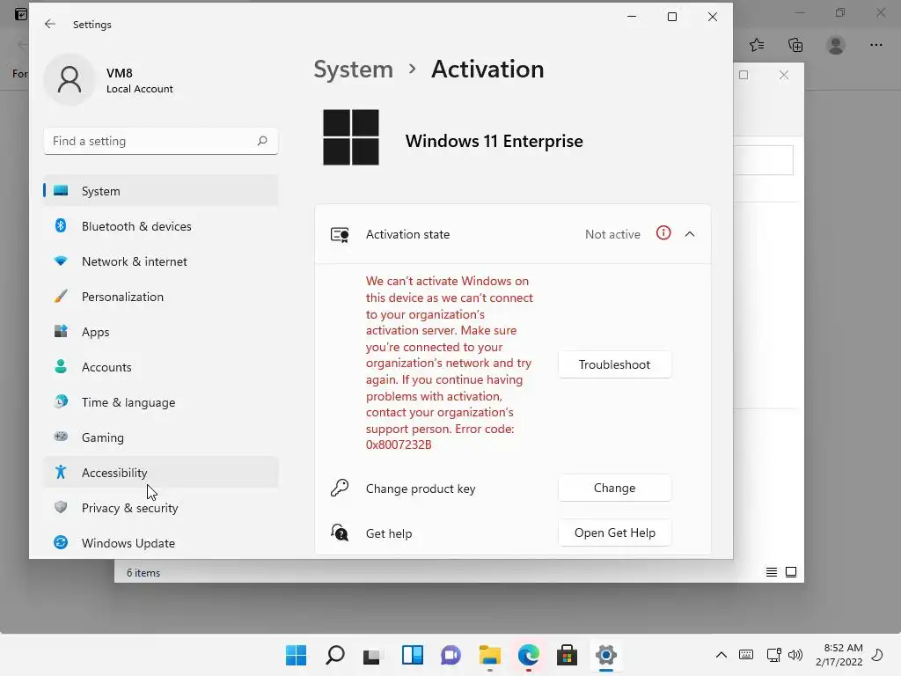Collapse the Activation state section

coord(690,234)
